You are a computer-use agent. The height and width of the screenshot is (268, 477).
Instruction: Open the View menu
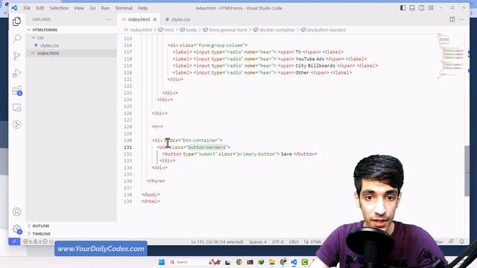click(x=79, y=8)
